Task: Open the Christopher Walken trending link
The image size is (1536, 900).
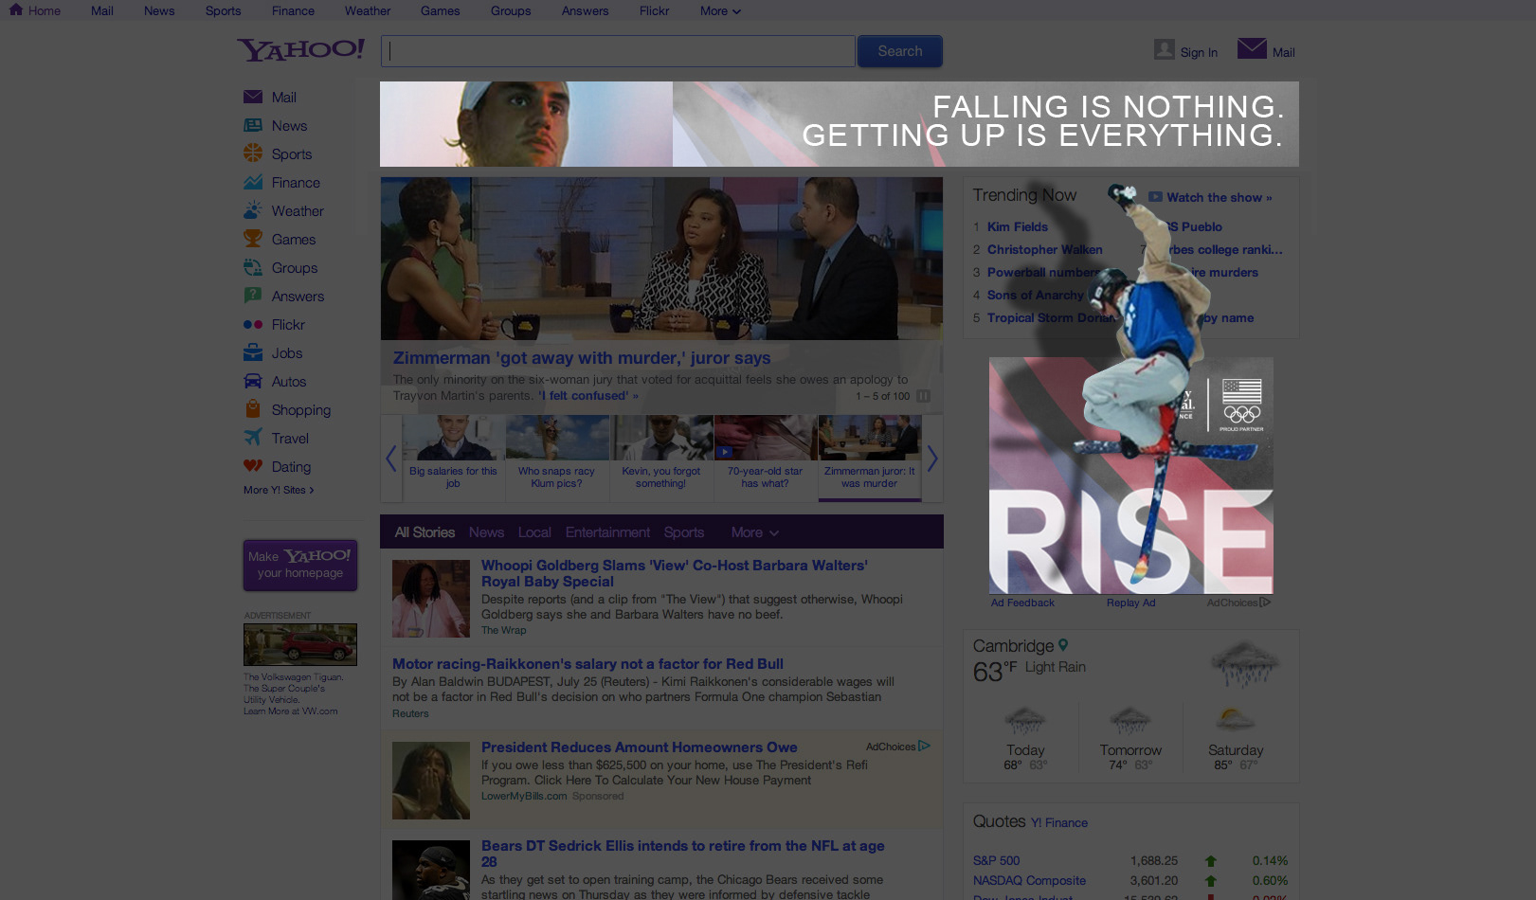Action: point(1044,249)
